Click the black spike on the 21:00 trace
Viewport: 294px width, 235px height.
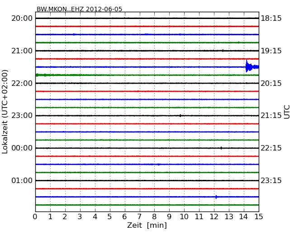pyautogui.click(x=223, y=51)
